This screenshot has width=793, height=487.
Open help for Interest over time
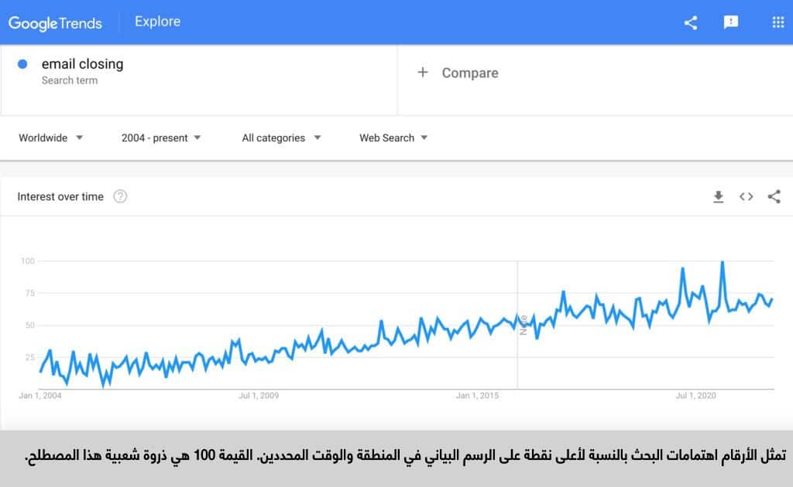click(x=120, y=197)
